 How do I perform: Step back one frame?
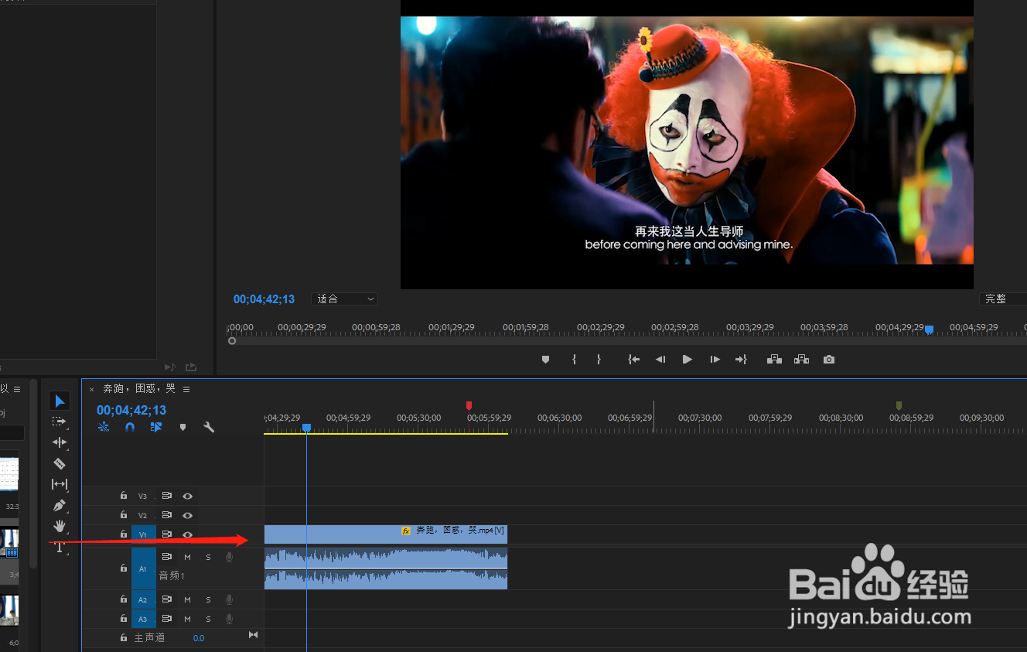[660, 360]
